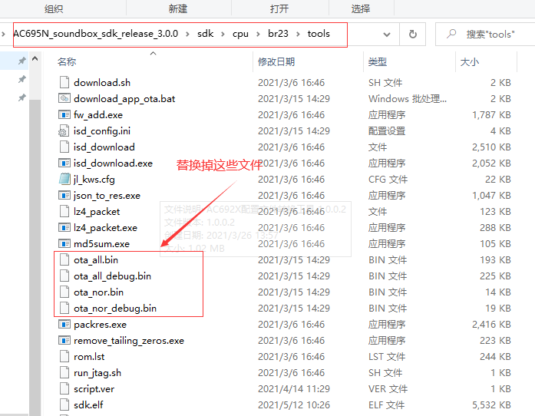Image resolution: width=535 pixels, height=416 pixels.
Task: Click the second quick access pin icon
Action: coord(21,80)
